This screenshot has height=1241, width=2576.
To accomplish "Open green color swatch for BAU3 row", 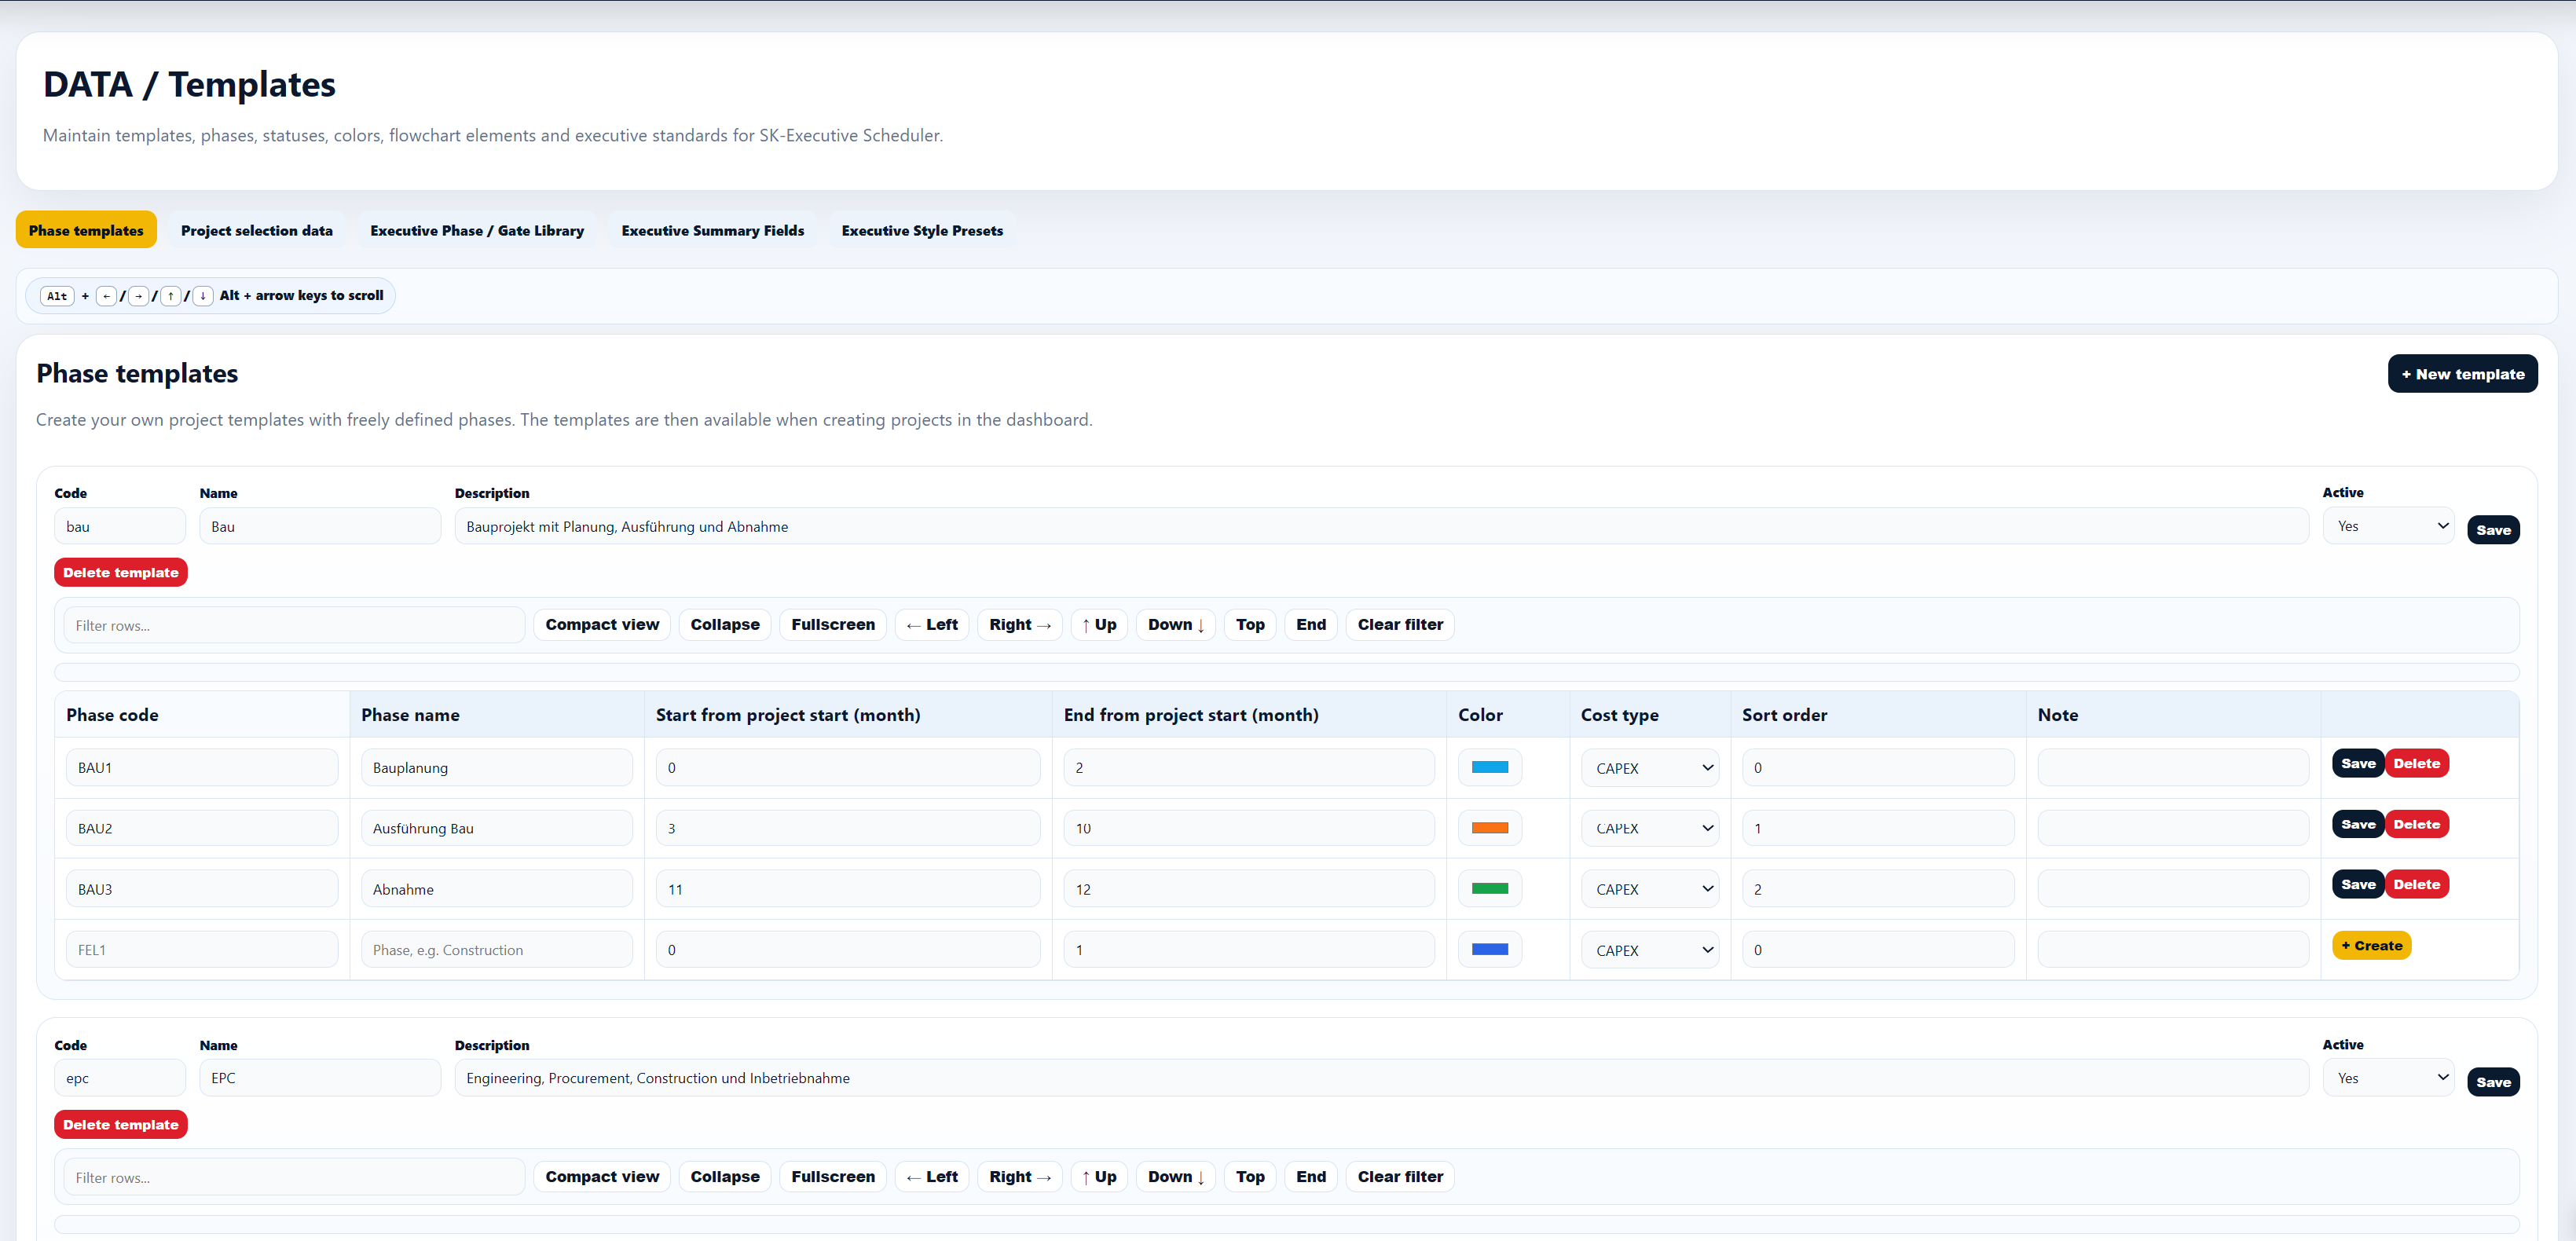I will coord(1490,888).
